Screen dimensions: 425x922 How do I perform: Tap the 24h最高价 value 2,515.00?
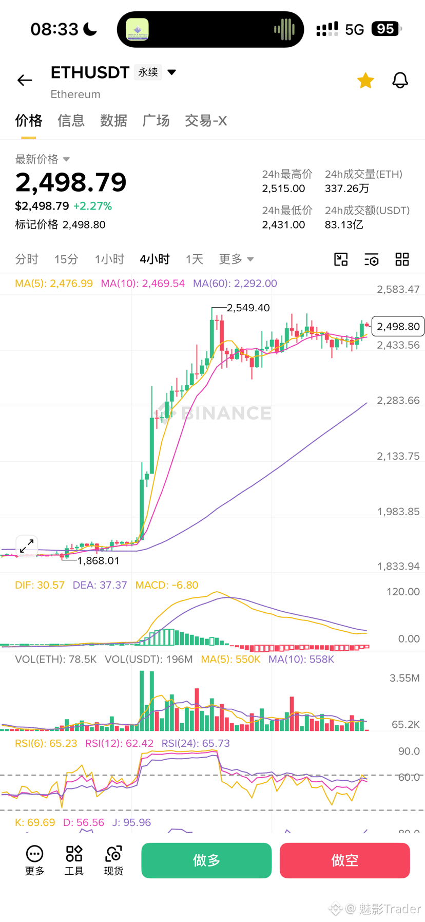click(x=283, y=189)
